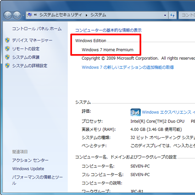Open Windows Update link in sidebar
The height and width of the screenshot is (195, 195).
coord(28,169)
